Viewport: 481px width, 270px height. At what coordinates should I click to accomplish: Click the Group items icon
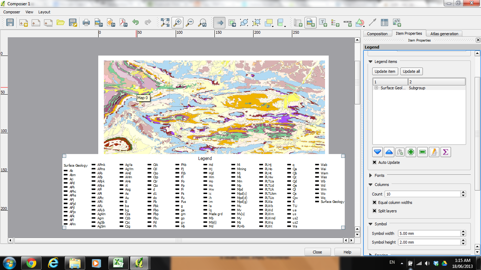coord(244,23)
